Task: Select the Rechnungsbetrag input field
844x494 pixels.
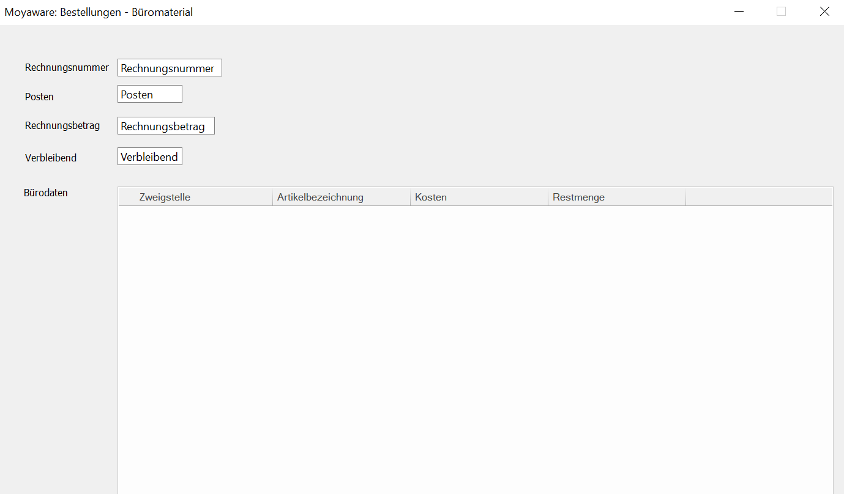Action: pos(166,126)
